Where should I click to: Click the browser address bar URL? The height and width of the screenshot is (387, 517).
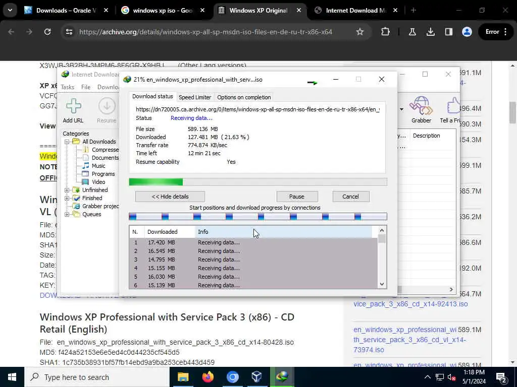point(205,32)
